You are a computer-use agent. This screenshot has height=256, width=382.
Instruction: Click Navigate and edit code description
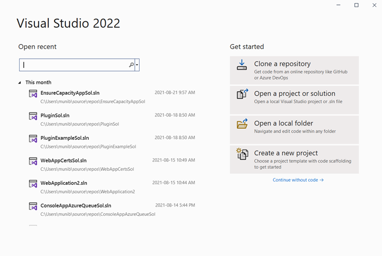pyautogui.click(x=295, y=132)
